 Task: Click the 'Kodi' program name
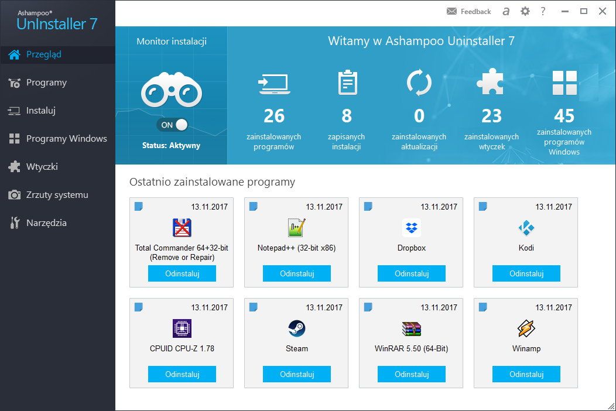[x=526, y=248]
